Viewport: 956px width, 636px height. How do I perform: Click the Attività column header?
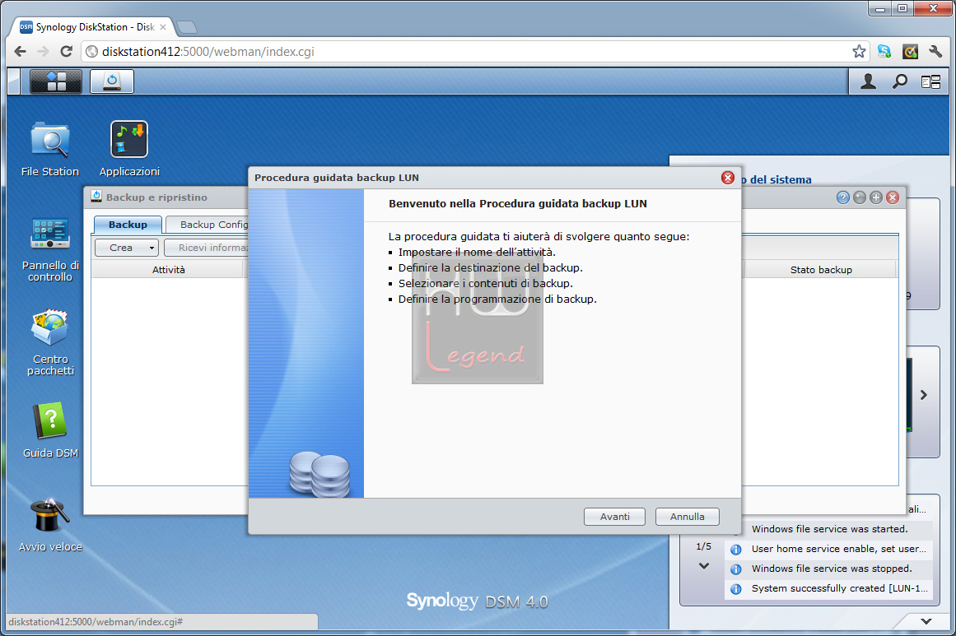click(168, 269)
